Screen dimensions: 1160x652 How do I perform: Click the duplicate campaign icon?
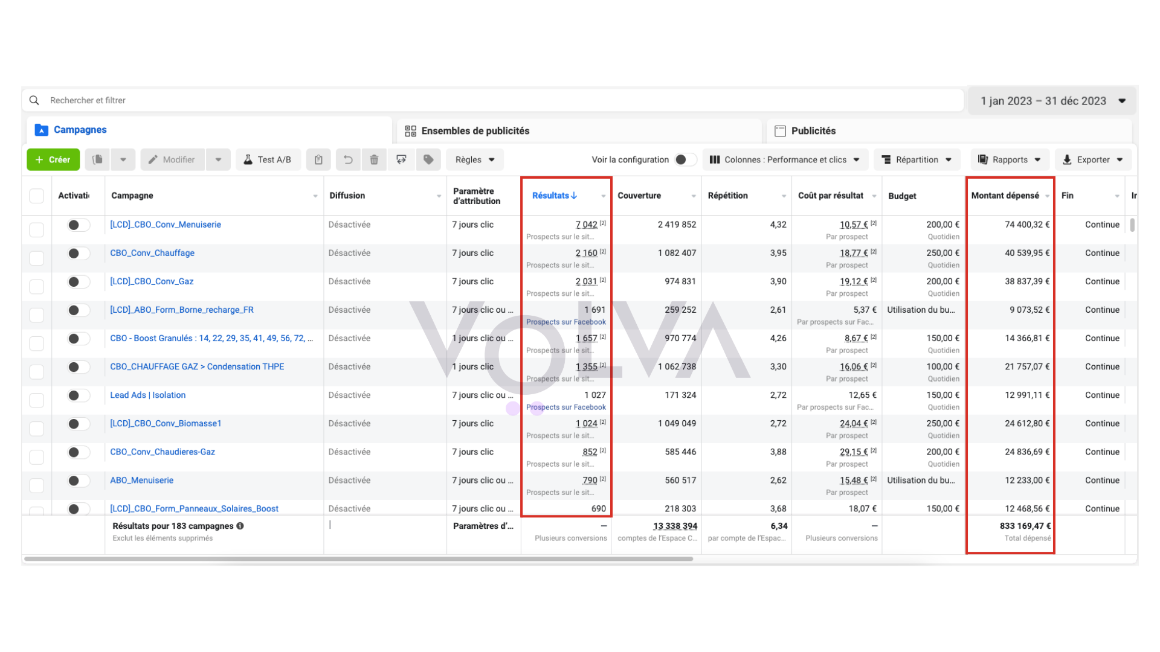coord(97,159)
